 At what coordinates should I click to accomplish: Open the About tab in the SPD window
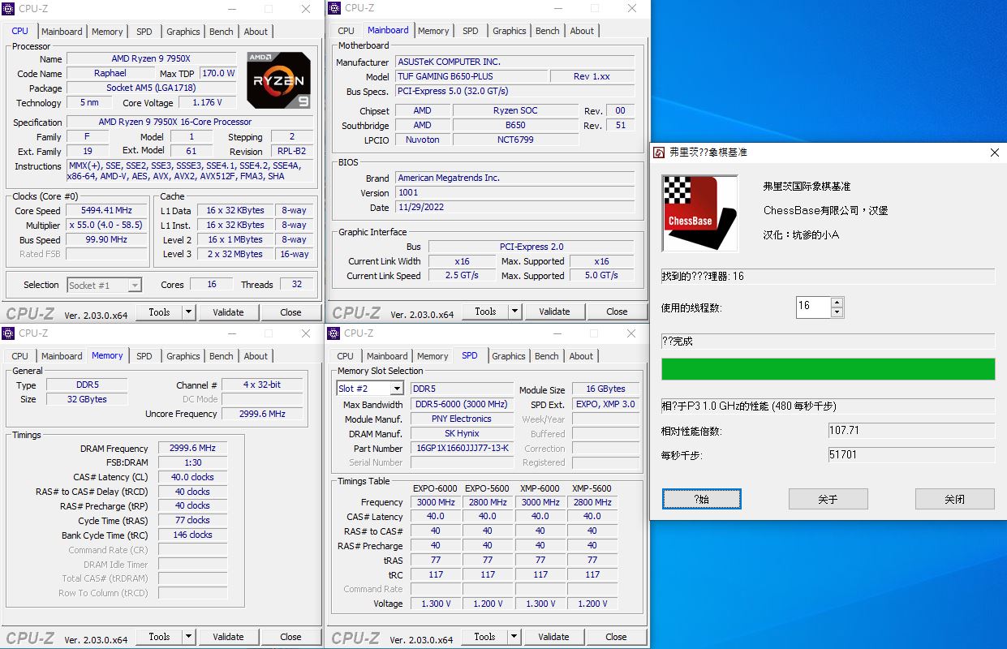pyautogui.click(x=581, y=356)
